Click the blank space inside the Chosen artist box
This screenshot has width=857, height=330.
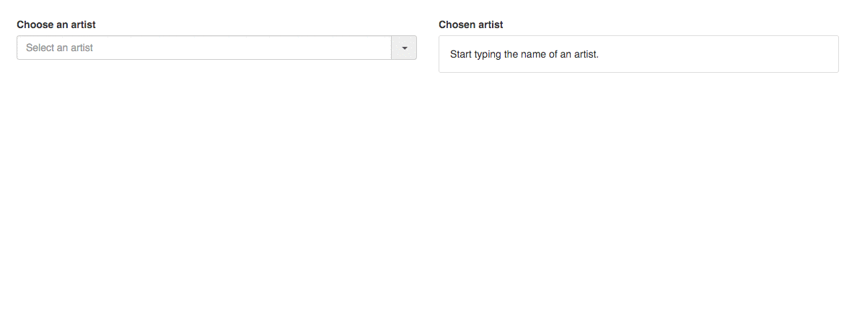pos(721,54)
